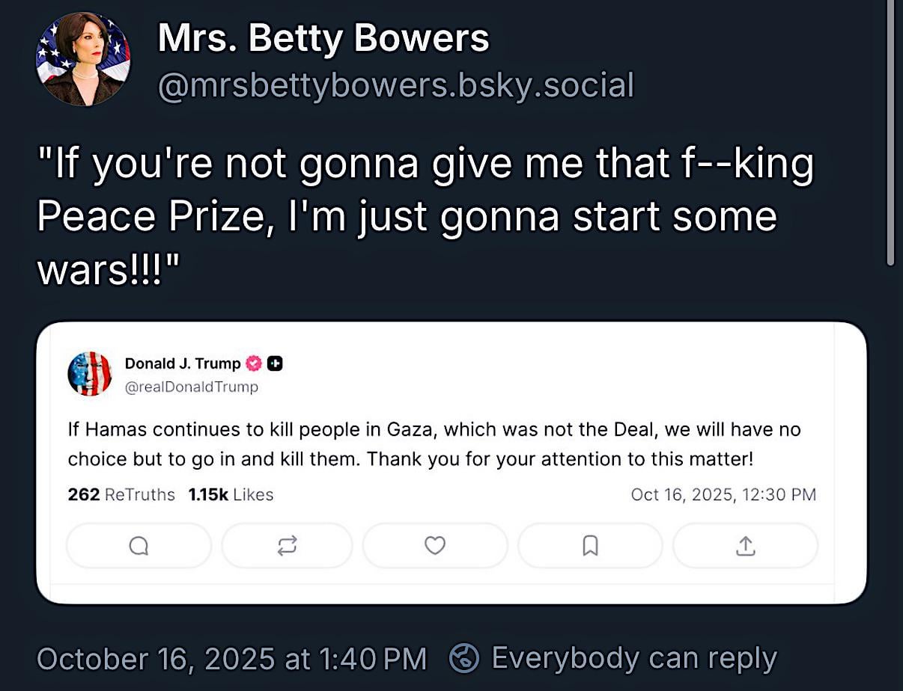Bookmark the Truth post

(x=590, y=547)
